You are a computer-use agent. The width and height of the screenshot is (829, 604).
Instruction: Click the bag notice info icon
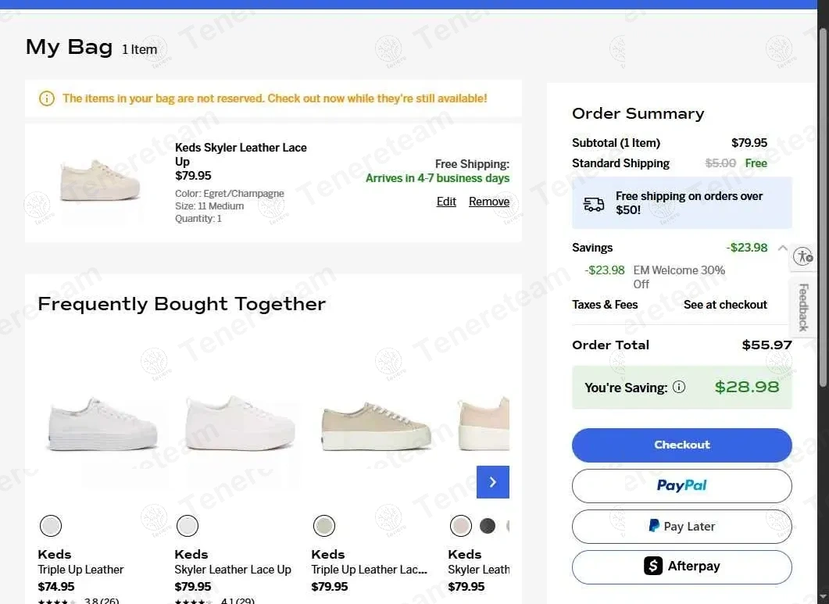click(x=47, y=98)
